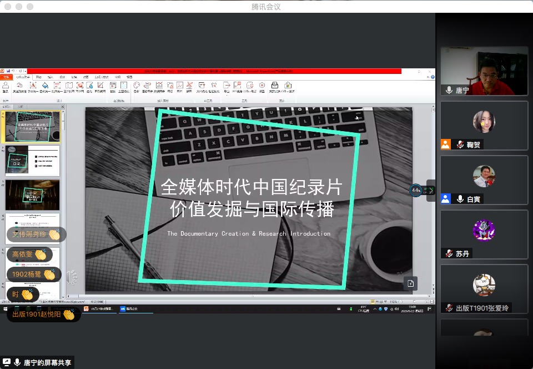Mute 唐宁's microphone
This screenshot has height=369, width=533.
[449, 89]
